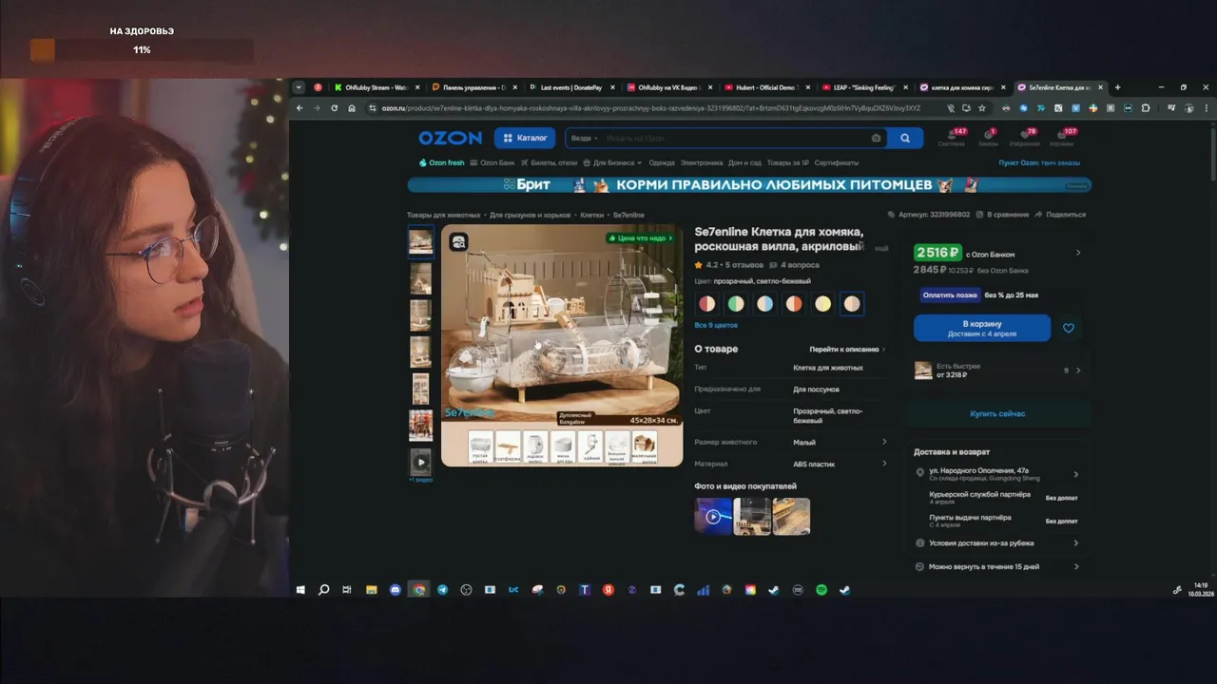Click the Оплатить позже button
The height and width of the screenshot is (684, 1217).
point(951,294)
